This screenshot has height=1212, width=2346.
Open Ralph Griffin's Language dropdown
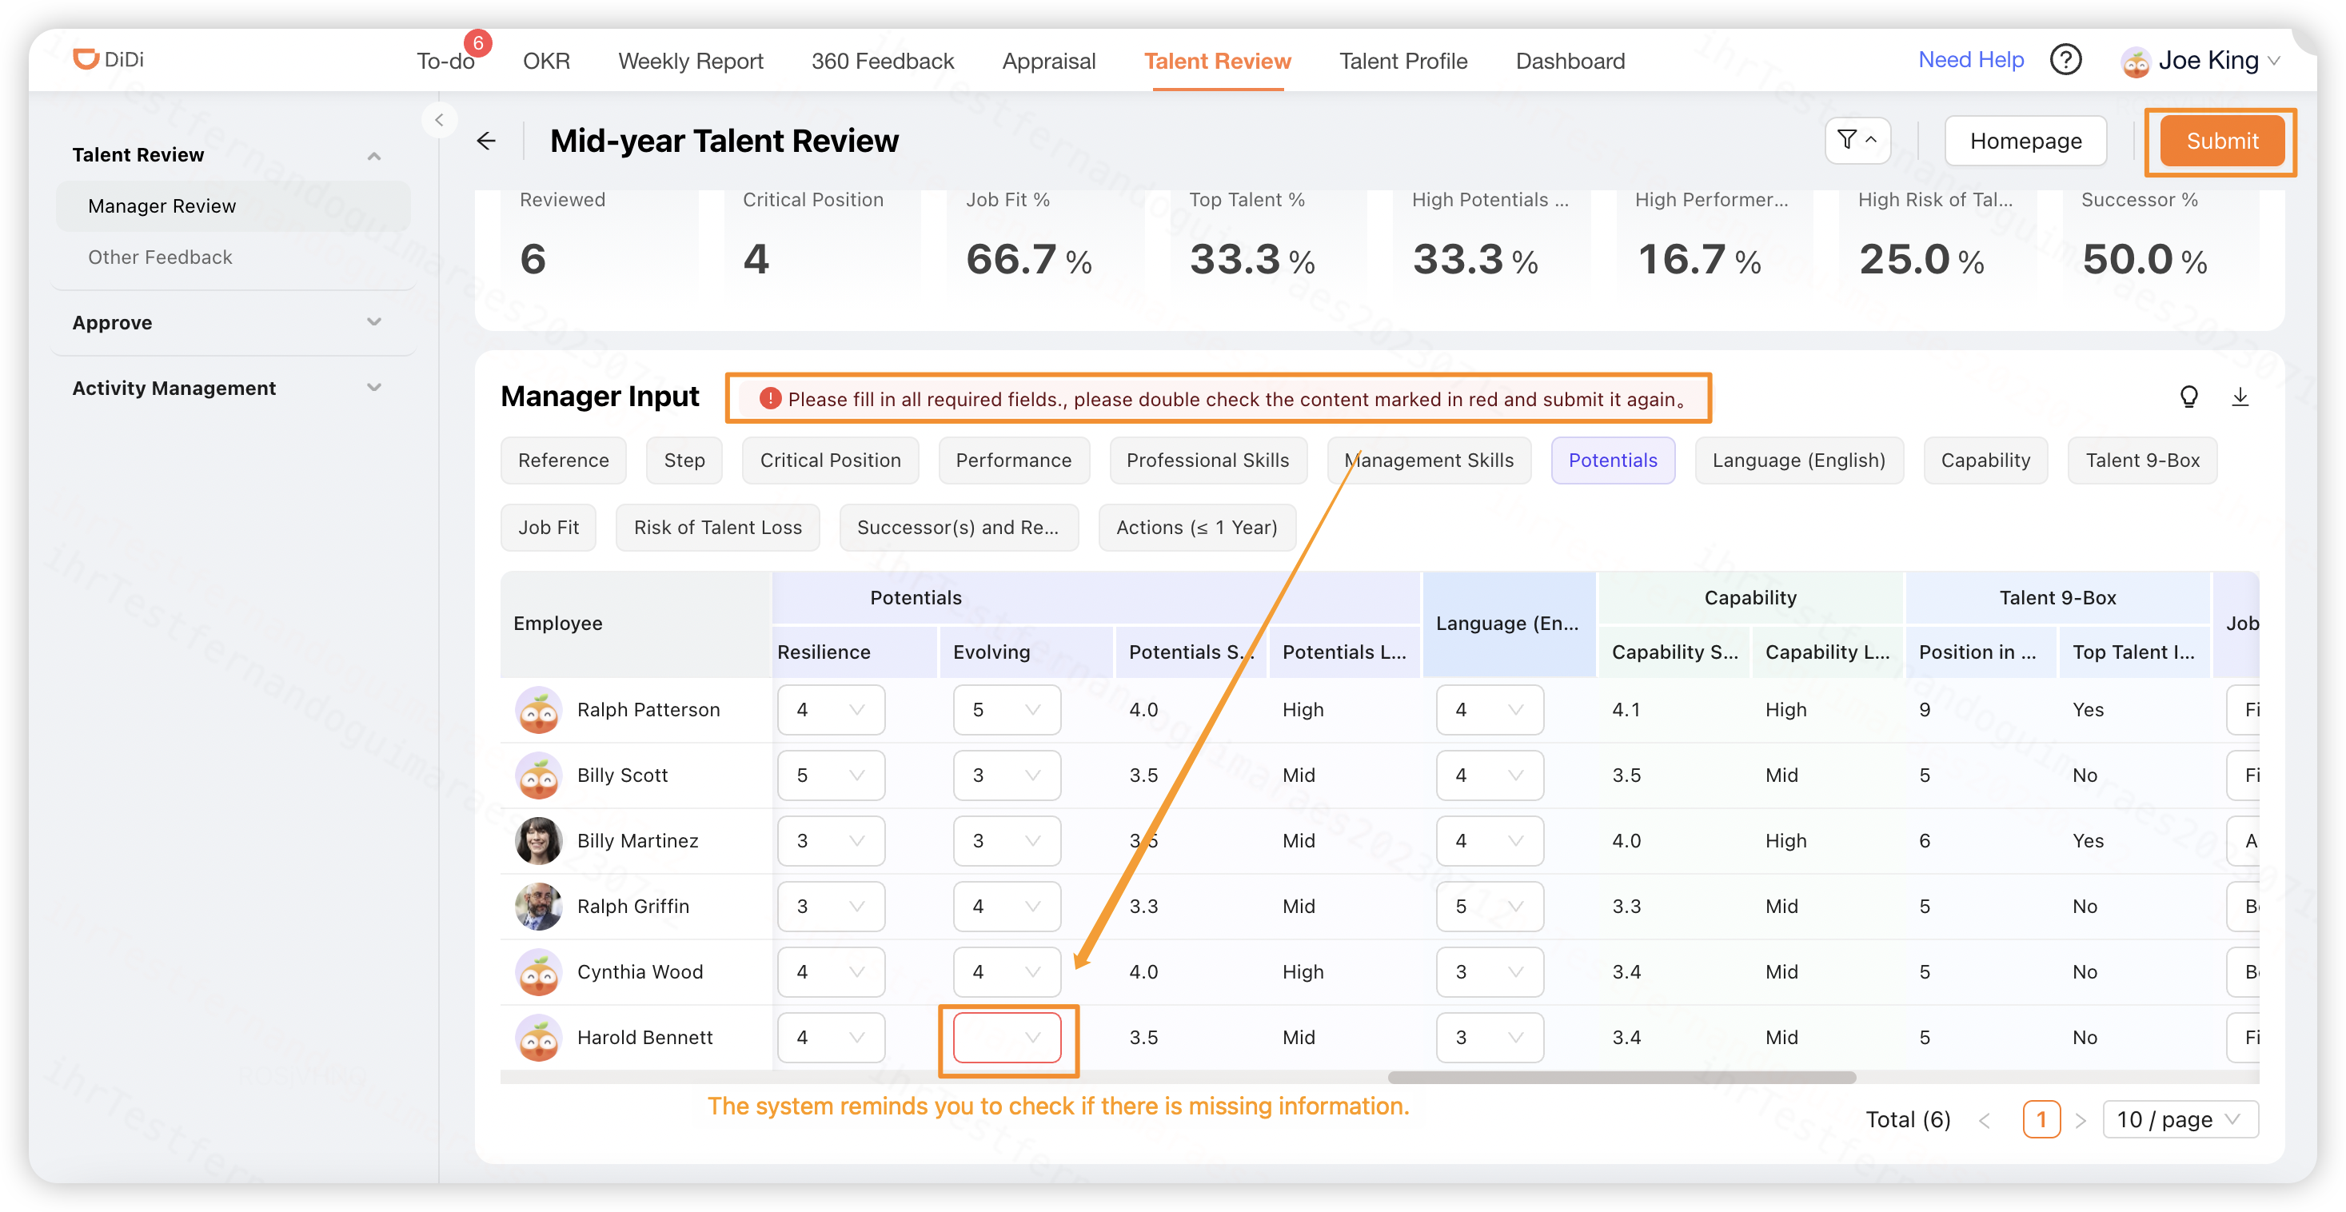[x=1489, y=906]
